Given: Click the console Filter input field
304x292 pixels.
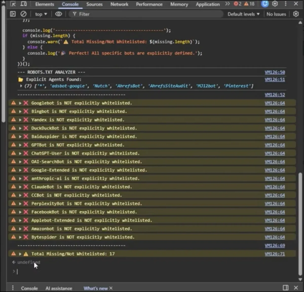Looking at the screenshot, I should tap(146, 14).
